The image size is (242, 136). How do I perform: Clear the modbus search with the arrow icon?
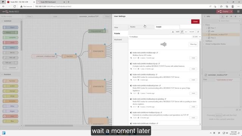pos(200,37)
